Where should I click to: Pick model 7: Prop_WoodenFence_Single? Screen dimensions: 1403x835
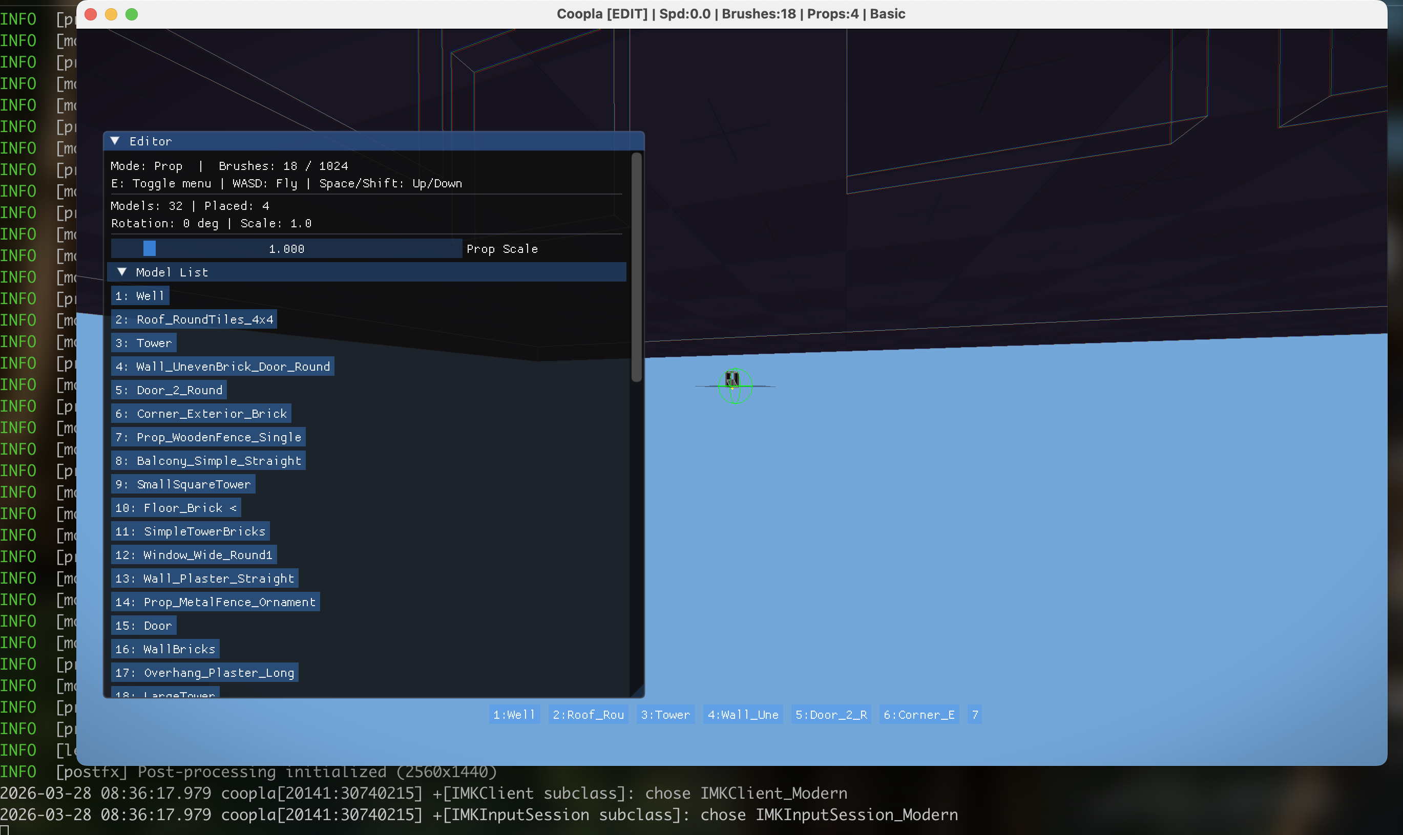tap(208, 437)
